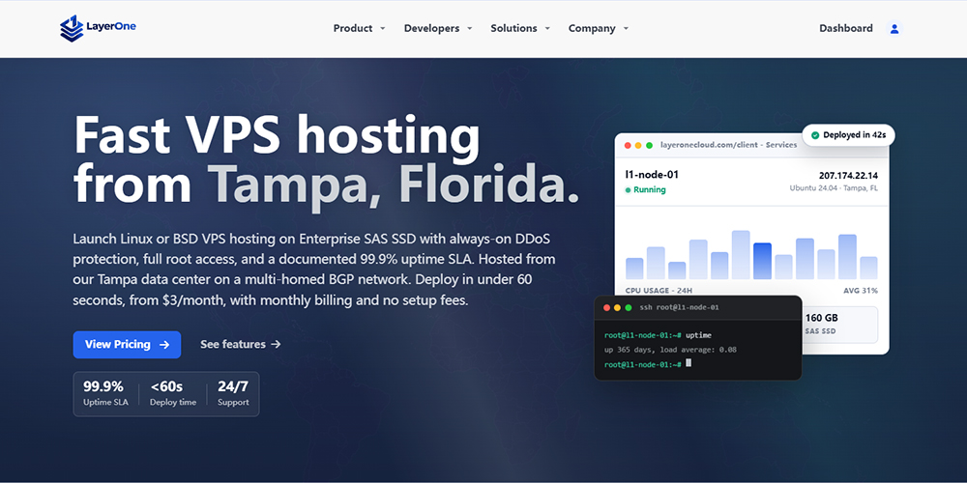Expand the Developers dropdown chevron
967x483 pixels.
click(469, 28)
